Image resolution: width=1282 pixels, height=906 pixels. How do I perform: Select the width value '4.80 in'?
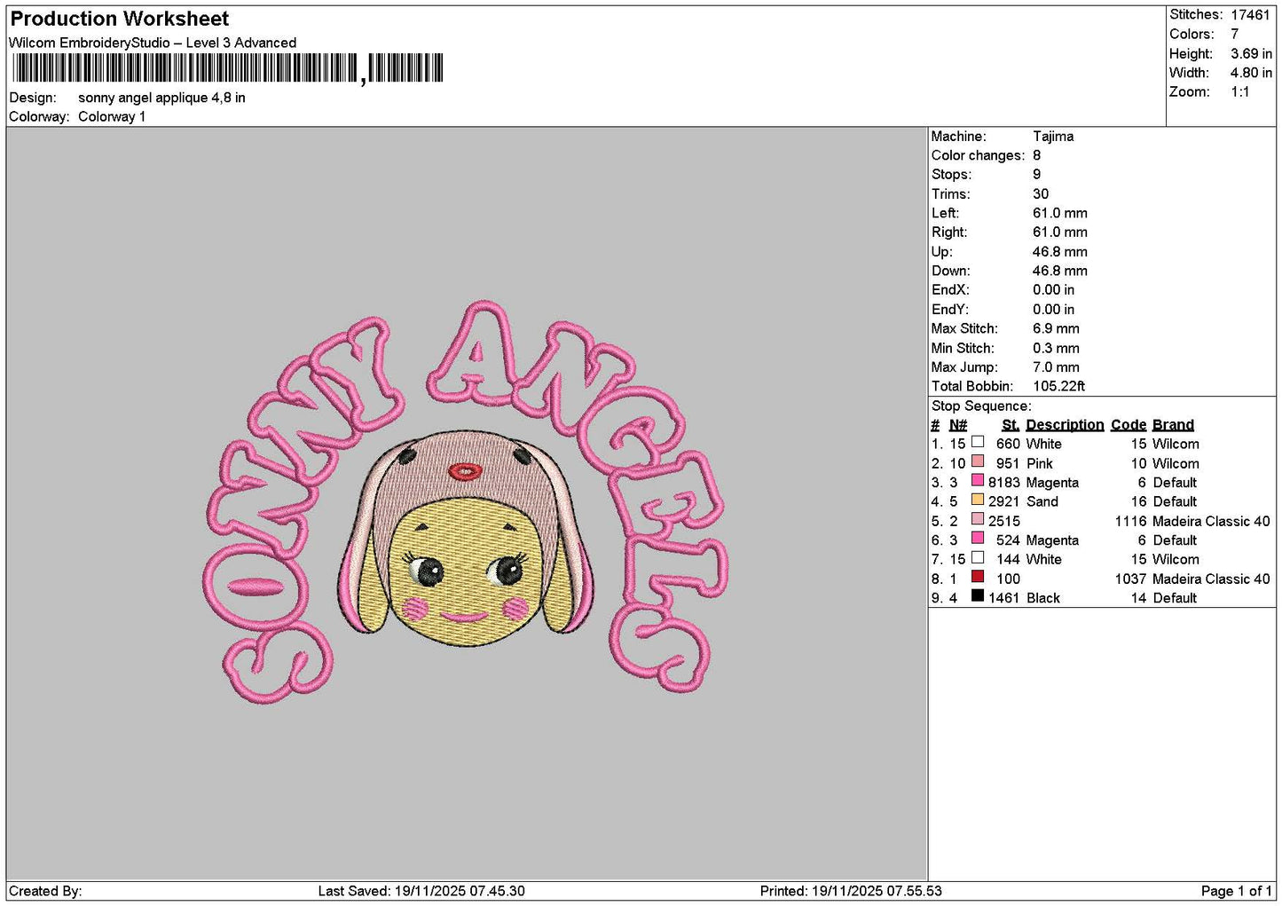1251,73
